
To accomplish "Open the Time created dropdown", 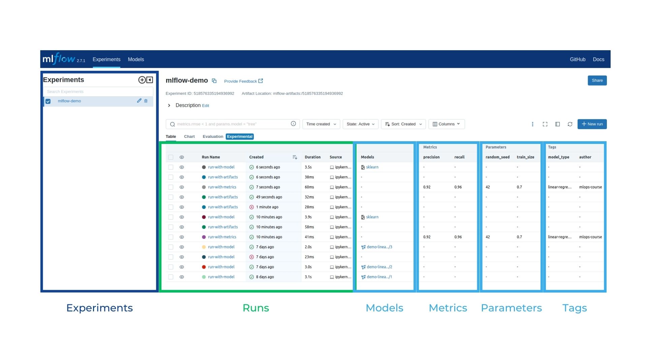I will [321, 124].
